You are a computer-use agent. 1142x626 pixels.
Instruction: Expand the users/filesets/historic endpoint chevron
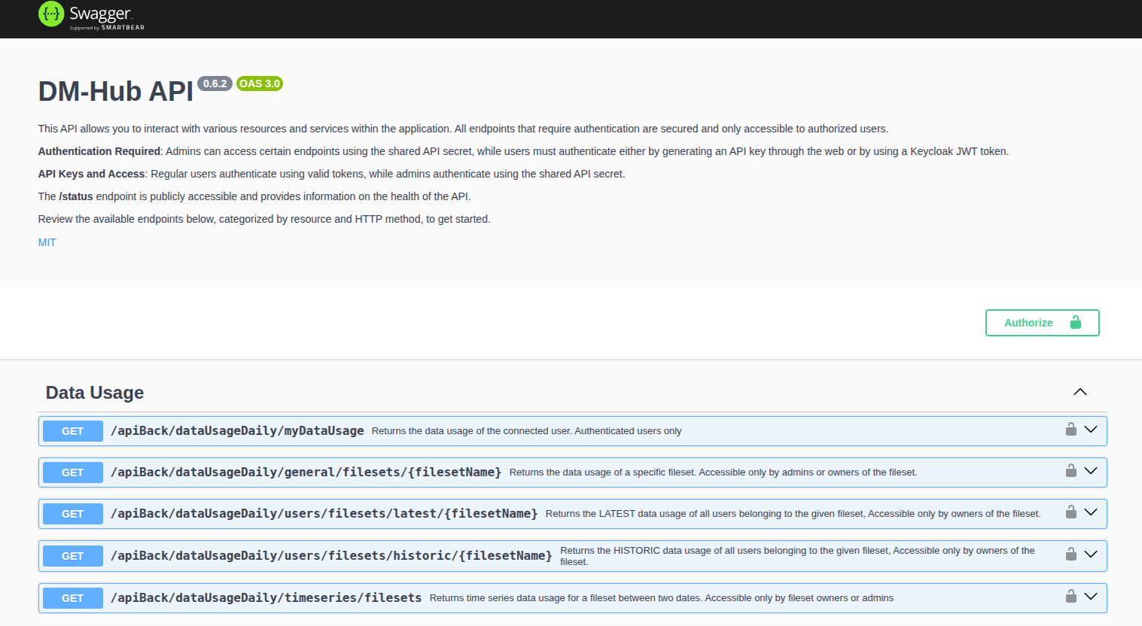click(x=1091, y=555)
